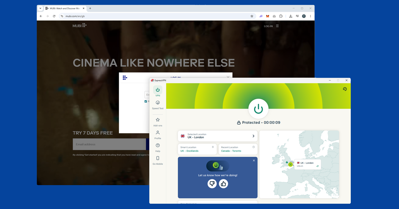
Task: Open the Chrome profile avatar
Action: [304, 16]
